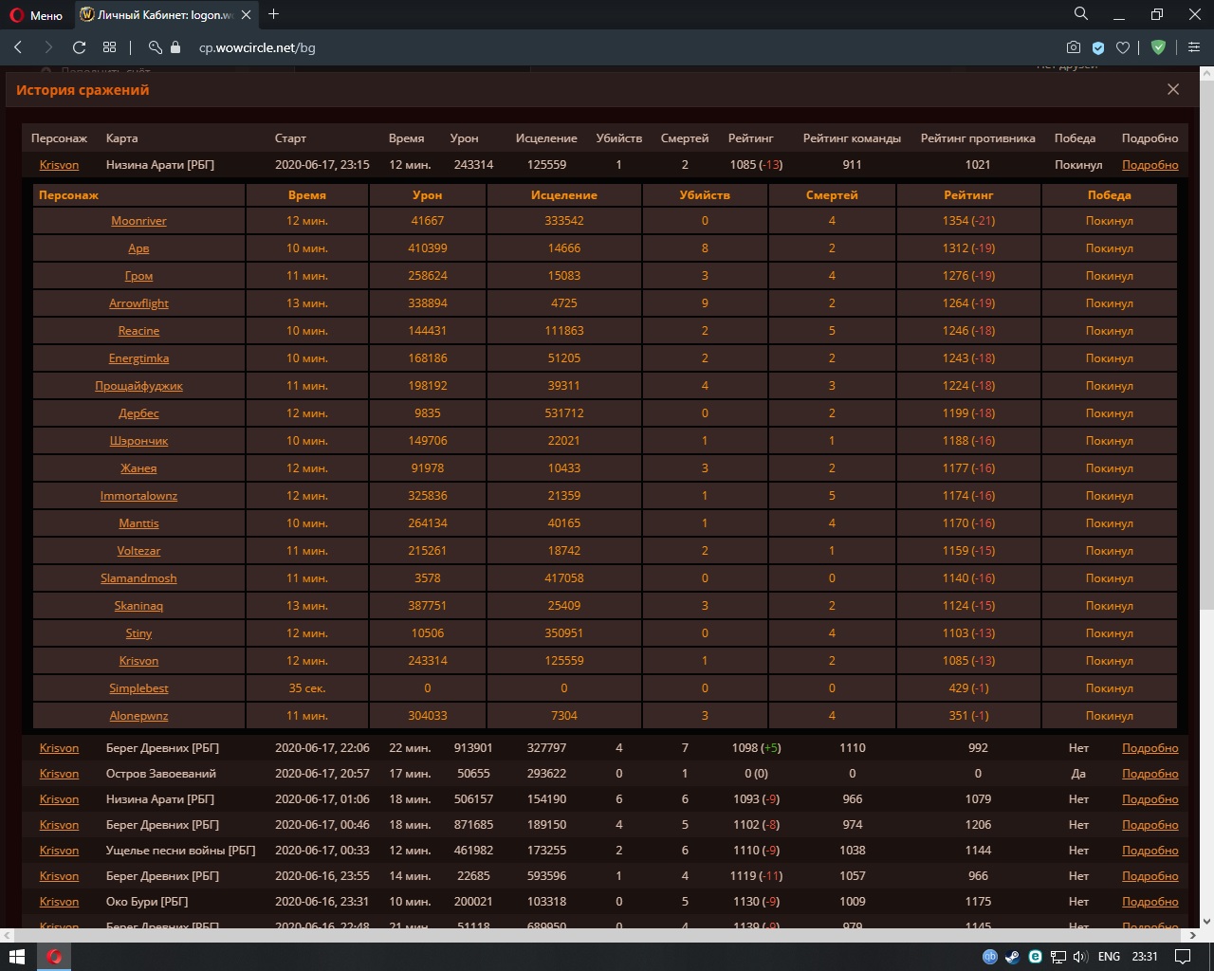Go back with the browser back arrow
The height and width of the screenshot is (971, 1214).
pyautogui.click(x=18, y=47)
